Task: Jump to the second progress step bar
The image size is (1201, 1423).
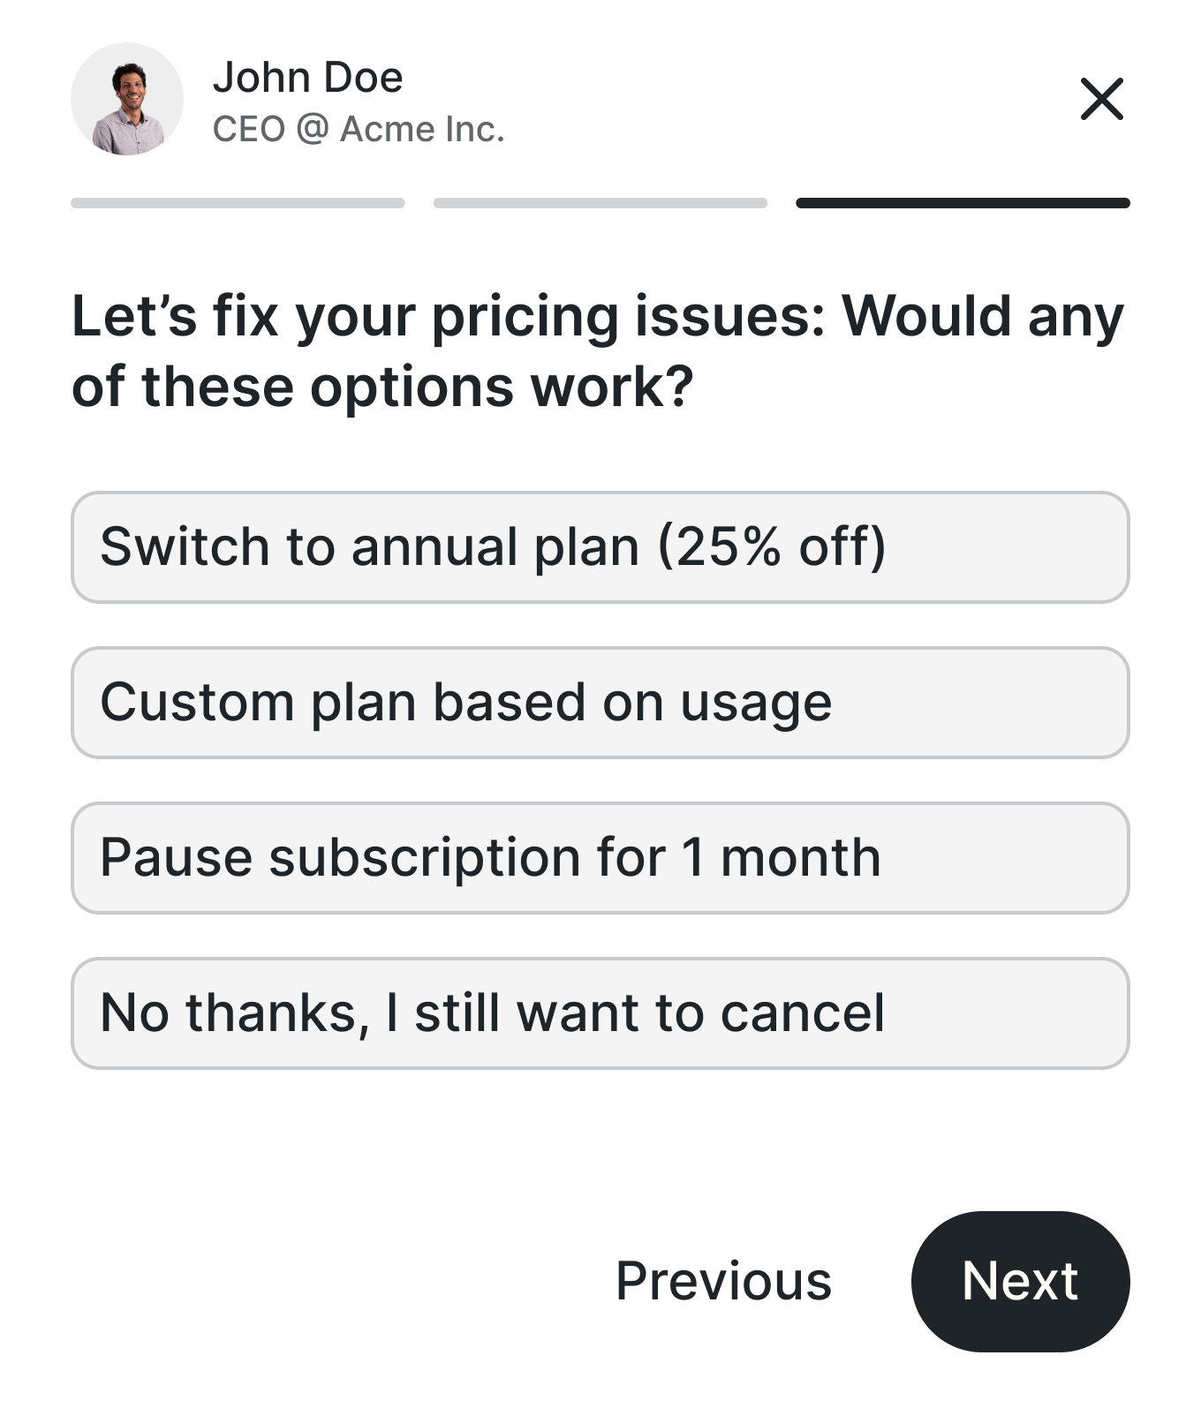Action: (600, 203)
